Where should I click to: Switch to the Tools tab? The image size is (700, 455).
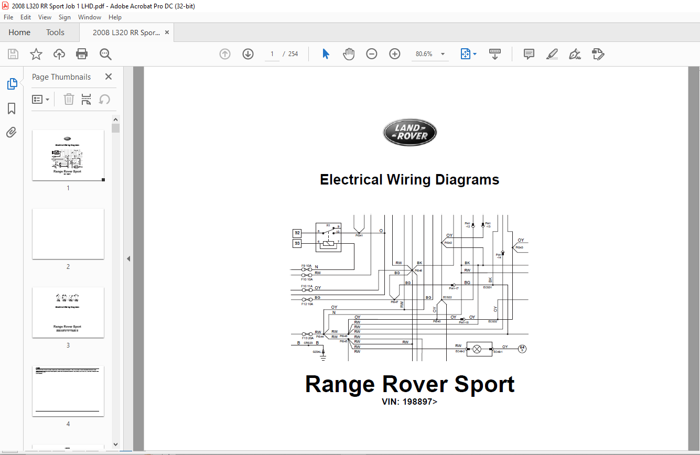click(55, 32)
